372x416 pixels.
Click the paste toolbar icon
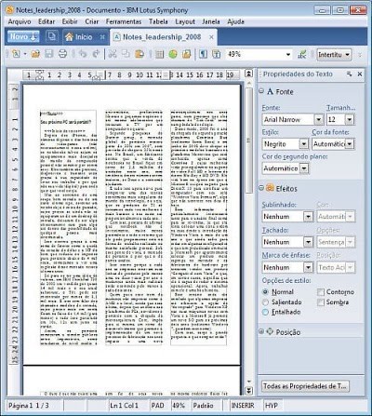point(139,54)
